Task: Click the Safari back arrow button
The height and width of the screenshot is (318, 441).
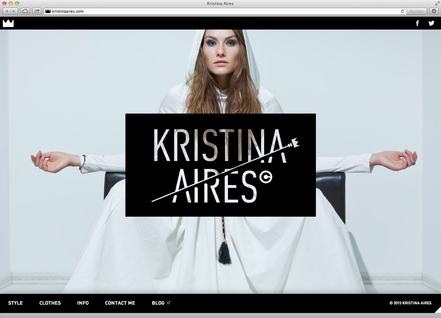Action: point(7,11)
